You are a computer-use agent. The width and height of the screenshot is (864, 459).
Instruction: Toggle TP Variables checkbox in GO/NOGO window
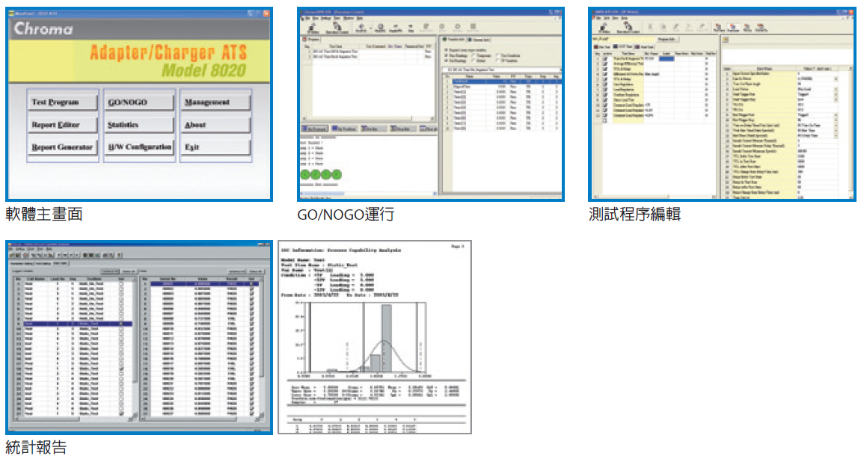click(498, 61)
